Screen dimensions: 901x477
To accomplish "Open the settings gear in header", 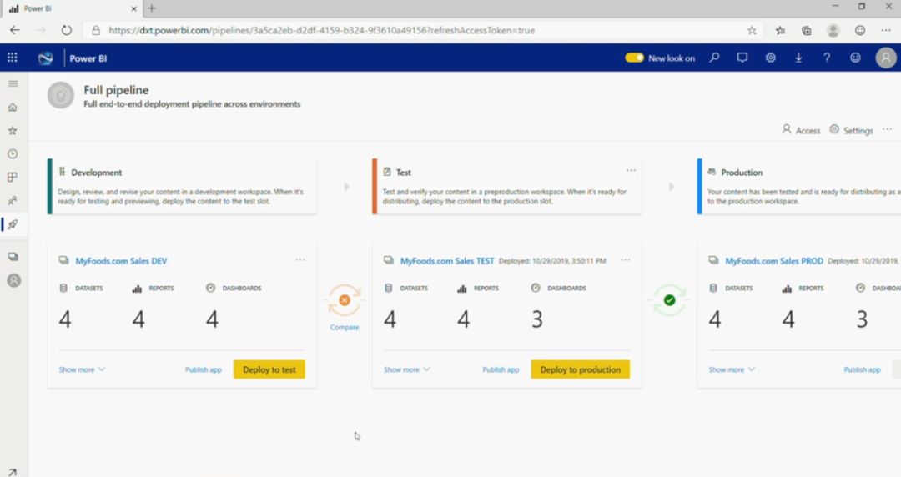I will (771, 58).
